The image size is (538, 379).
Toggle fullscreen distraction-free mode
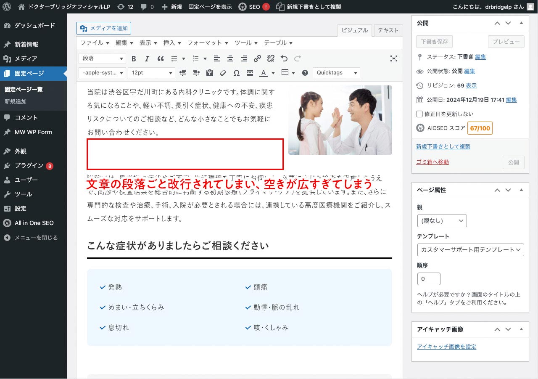click(x=394, y=59)
